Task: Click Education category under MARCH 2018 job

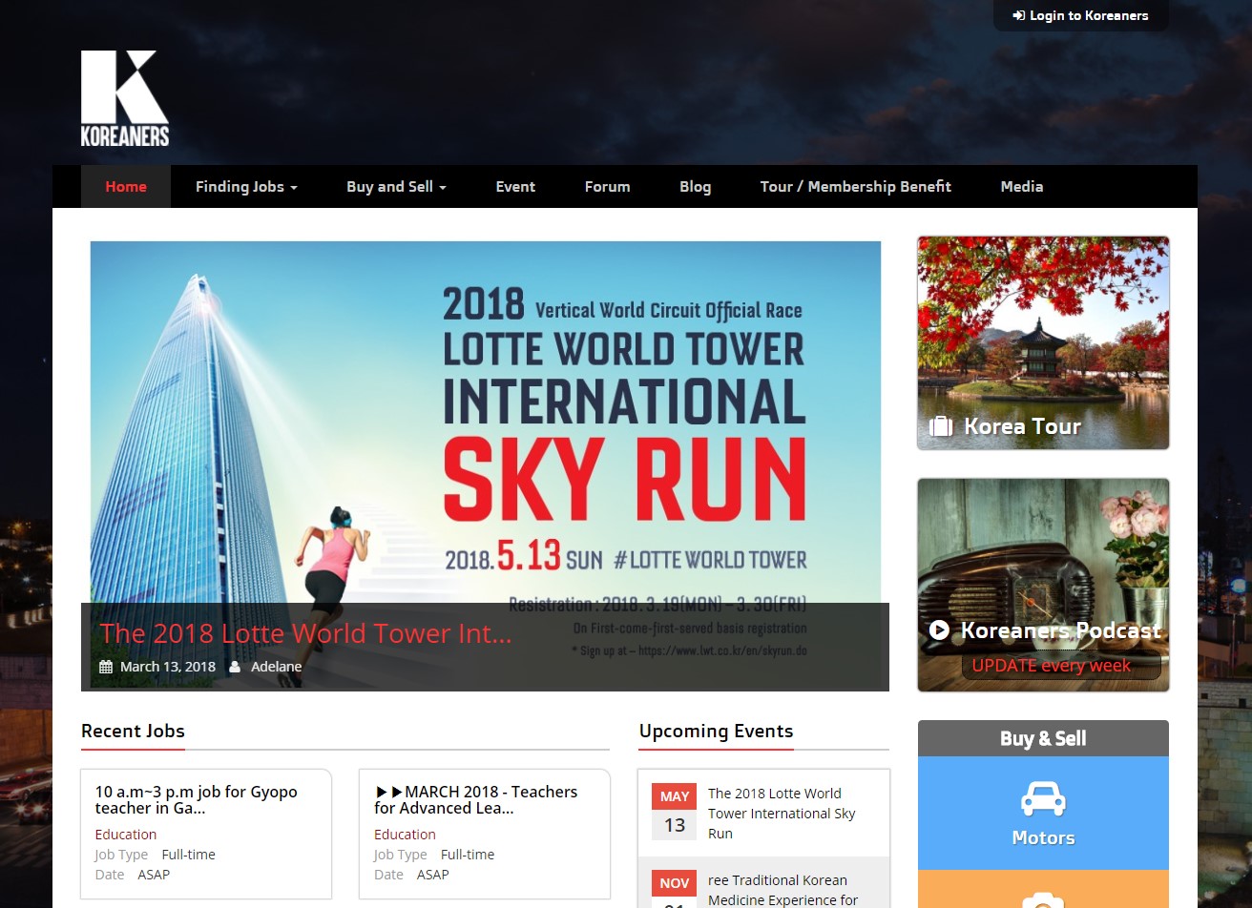Action: pyautogui.click(x=405, y=835)
